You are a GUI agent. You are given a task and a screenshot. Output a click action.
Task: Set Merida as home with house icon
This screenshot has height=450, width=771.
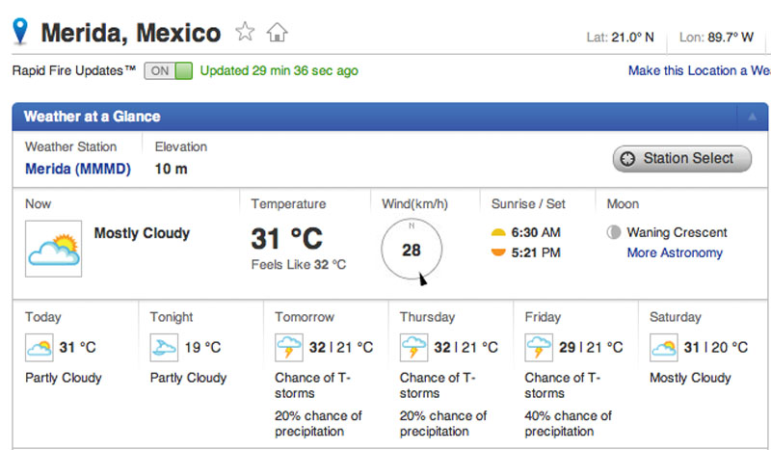(277, 33)
